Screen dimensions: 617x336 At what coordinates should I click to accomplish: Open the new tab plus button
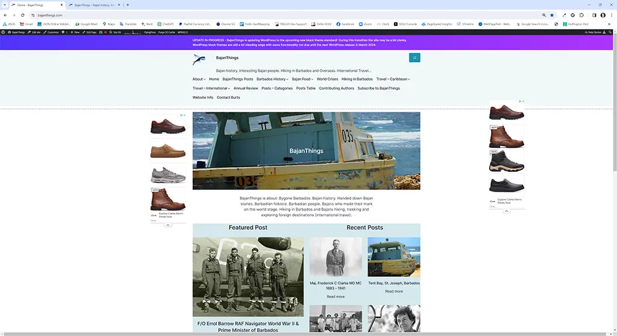coord(127,5)
